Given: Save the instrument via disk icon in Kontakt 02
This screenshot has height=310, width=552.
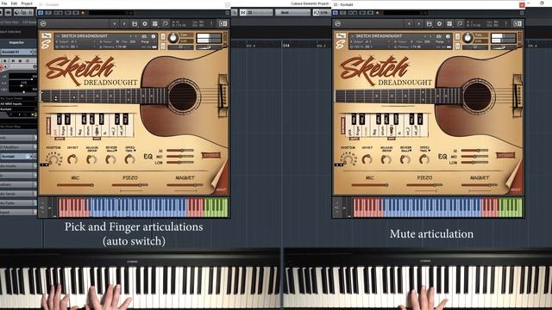Looking at the screenshot, I should click(429, 23).
